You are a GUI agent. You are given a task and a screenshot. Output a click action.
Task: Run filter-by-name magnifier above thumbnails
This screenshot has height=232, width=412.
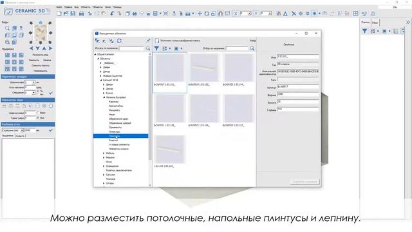point(252,48)
